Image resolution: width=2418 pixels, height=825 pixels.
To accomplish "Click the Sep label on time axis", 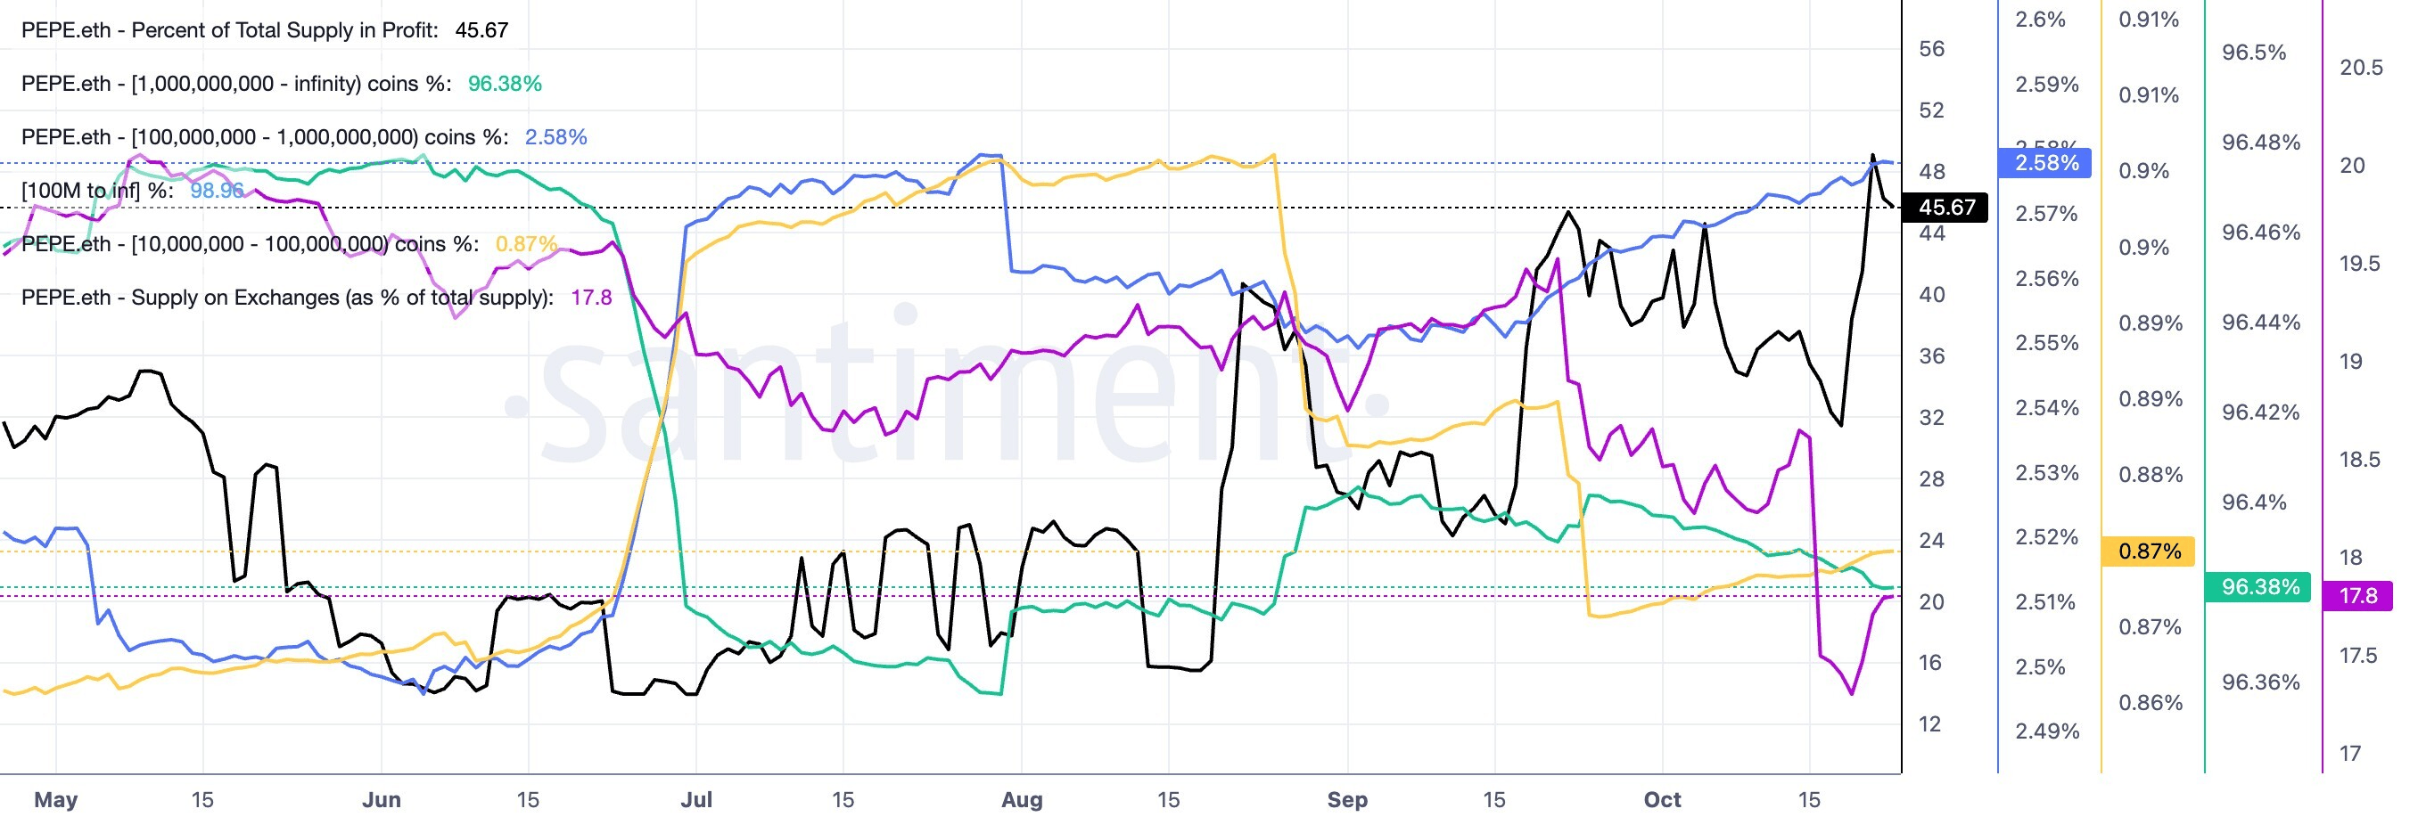I will pyautogui.click(x=1348, y=800).
